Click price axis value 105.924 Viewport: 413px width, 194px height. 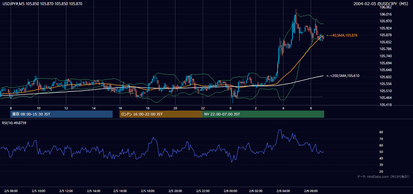pyautogui.click(x=386, y=28)
